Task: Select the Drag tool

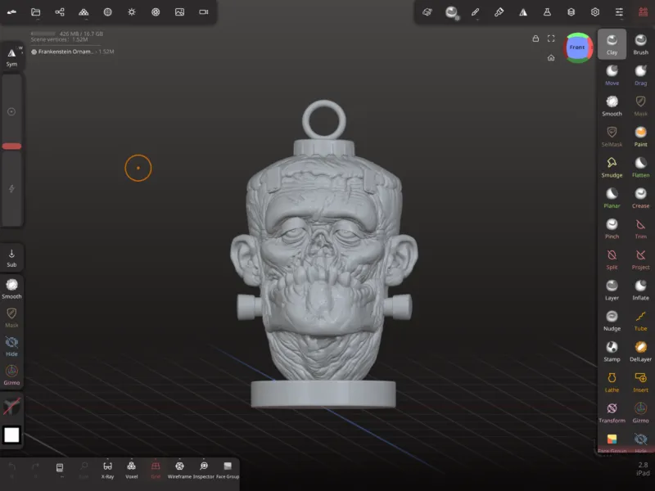Action: [x=640, y=75]
